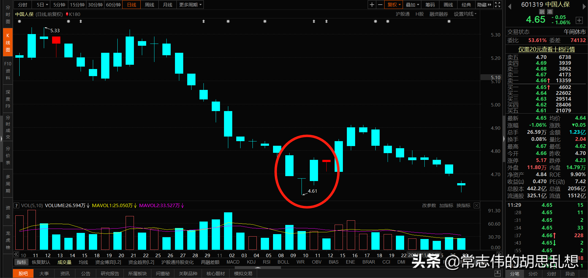Zoom in on the chart with the "+" icon
The image size is (588, 278).
(x=372, y=5)
